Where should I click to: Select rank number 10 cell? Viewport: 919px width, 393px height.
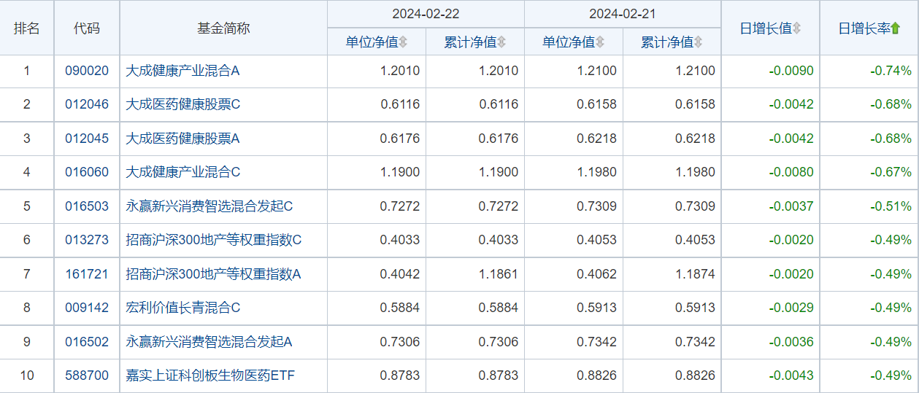(27, 376)
